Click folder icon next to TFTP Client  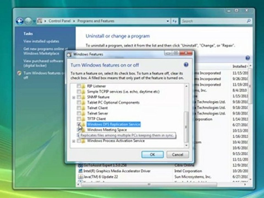[x=83, y=119]
